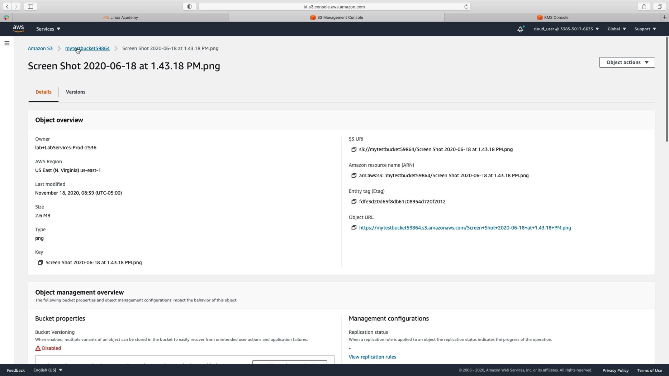The height and width of the screenshot is (376, 669).
Task: Open the Object URL link
Action: [465, 228]
